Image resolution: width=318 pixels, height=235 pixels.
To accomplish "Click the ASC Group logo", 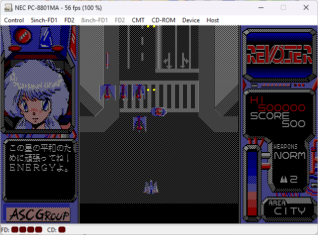I will 38,215.
